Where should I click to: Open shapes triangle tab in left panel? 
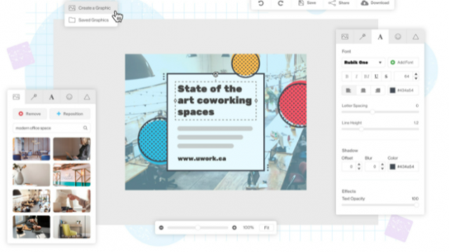tap(87, 97)
